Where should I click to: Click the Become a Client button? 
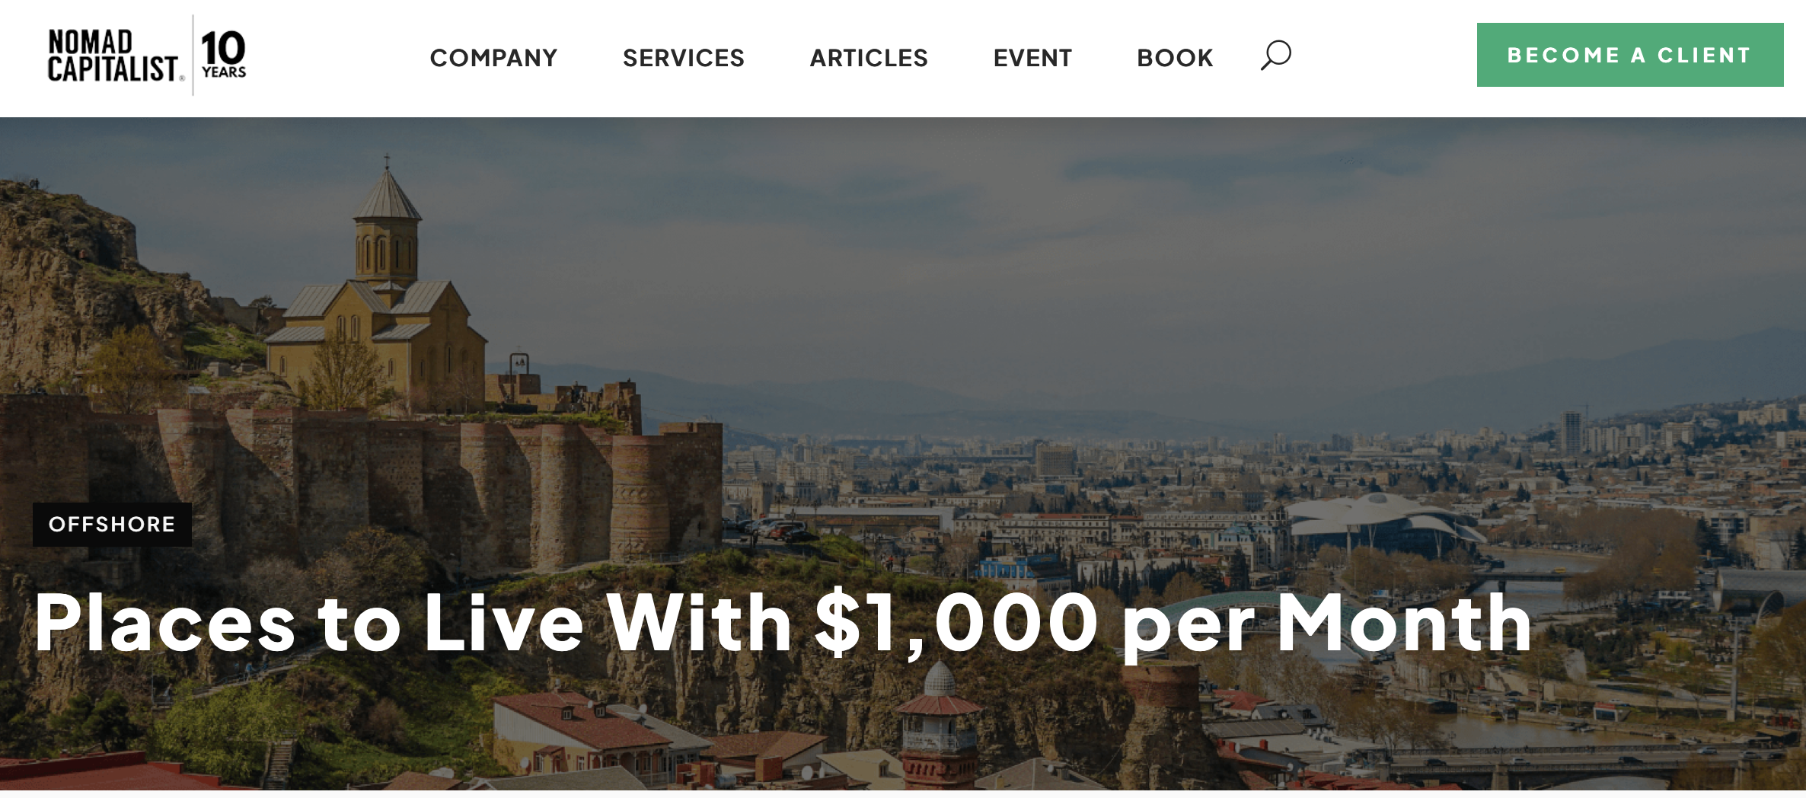click(x=1630, y=55)
